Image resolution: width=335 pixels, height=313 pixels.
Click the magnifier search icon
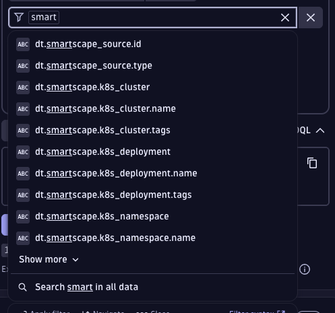coord(22,287)
